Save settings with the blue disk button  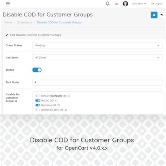(x=154, y=15)
